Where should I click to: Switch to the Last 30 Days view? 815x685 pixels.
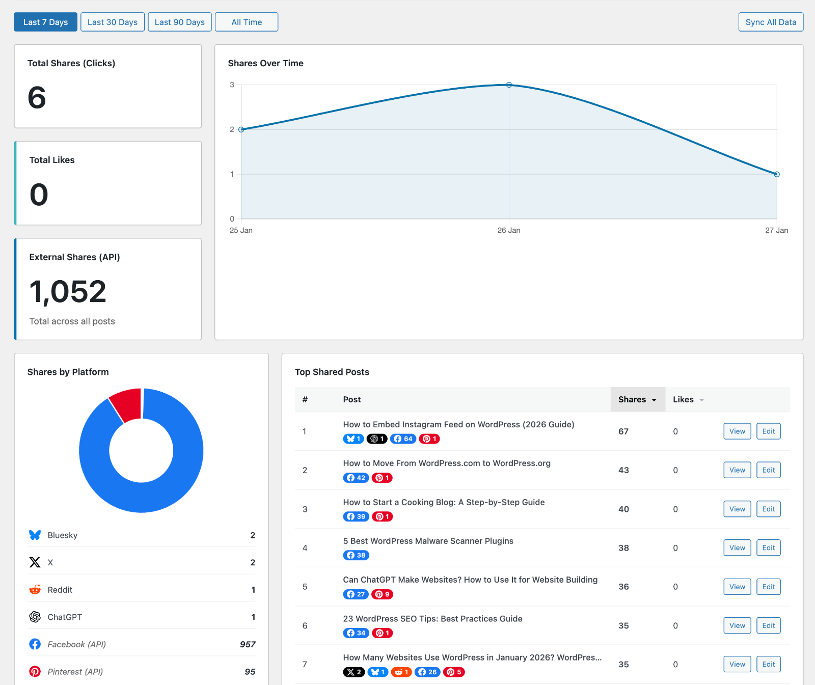[112, 22]
